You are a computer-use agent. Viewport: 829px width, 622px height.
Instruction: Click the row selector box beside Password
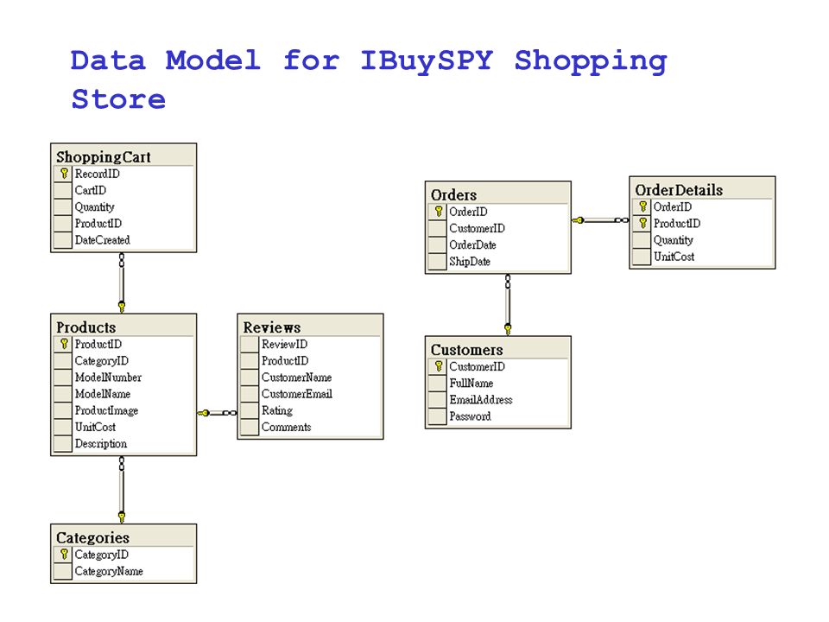[x=437, y=416]
